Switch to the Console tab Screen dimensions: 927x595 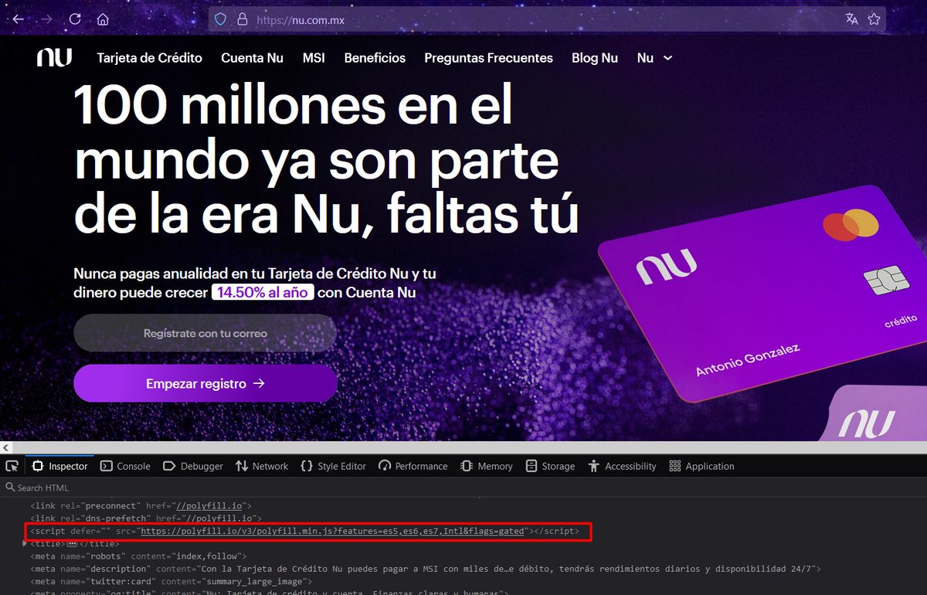tap(125, 466)
